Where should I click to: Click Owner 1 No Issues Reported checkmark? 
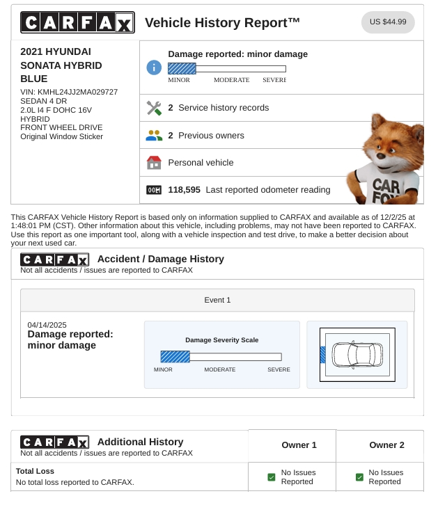pos(272,477)
